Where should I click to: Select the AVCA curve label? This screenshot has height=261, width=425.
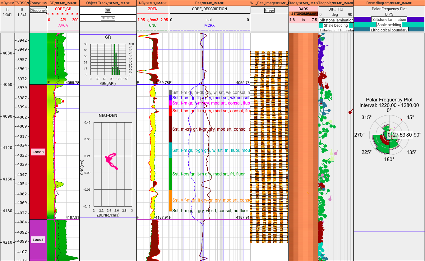coord(63,25)
